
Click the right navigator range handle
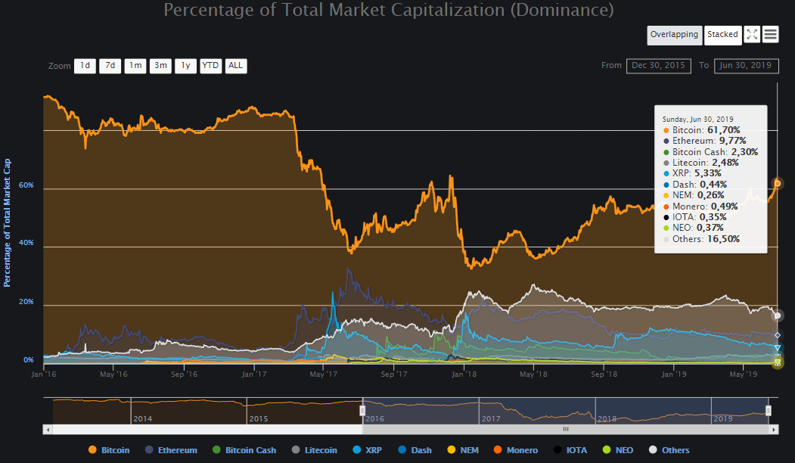pos(769,410)
